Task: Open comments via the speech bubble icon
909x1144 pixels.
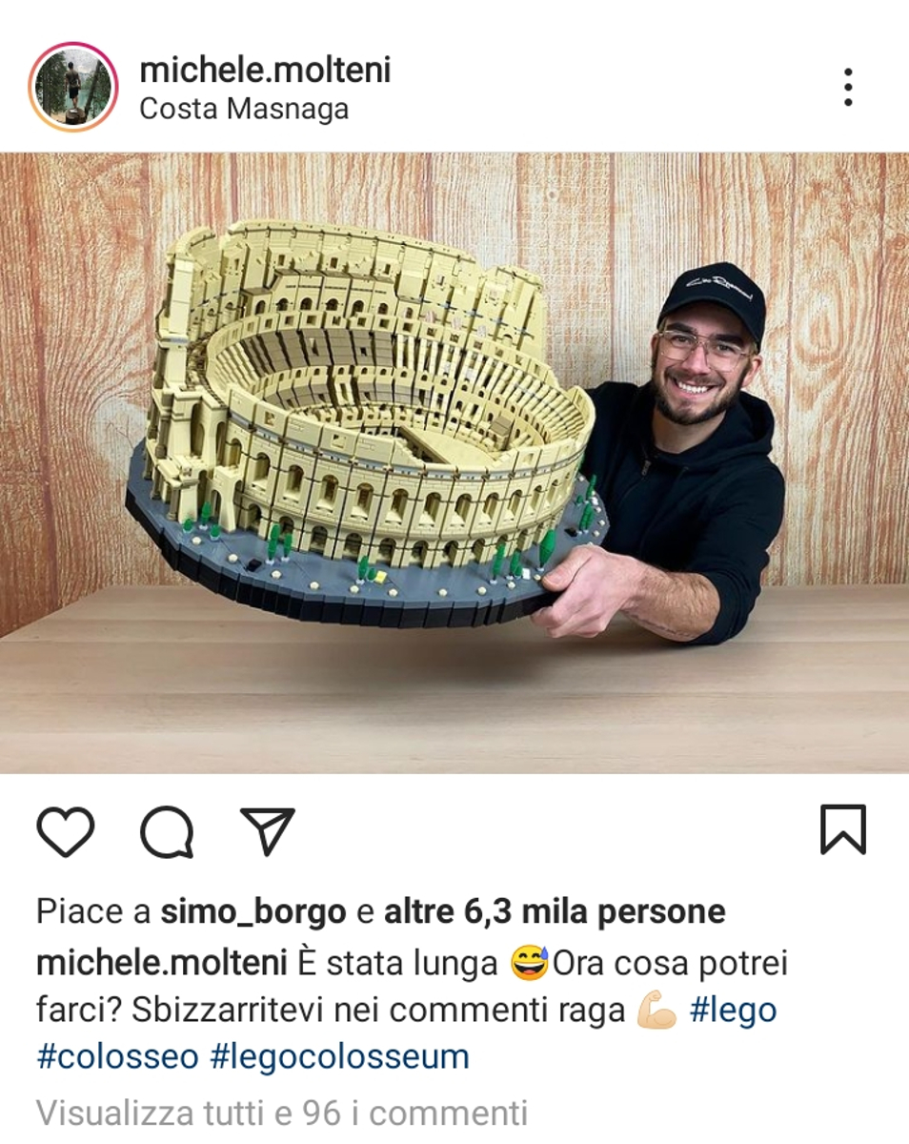Action: coord(167,831)
